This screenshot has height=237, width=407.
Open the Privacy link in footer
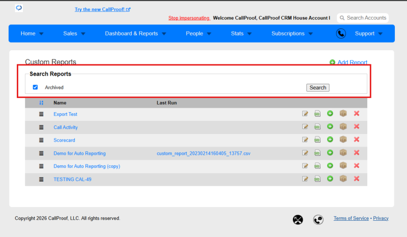click(x=381, y=218)
